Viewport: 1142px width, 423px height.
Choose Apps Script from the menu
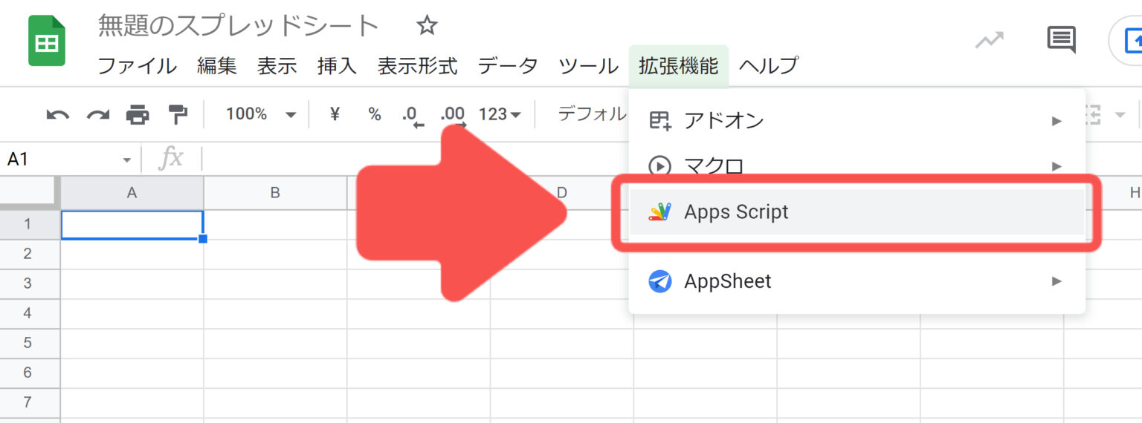pyautogui.click(x=856, y=212)
